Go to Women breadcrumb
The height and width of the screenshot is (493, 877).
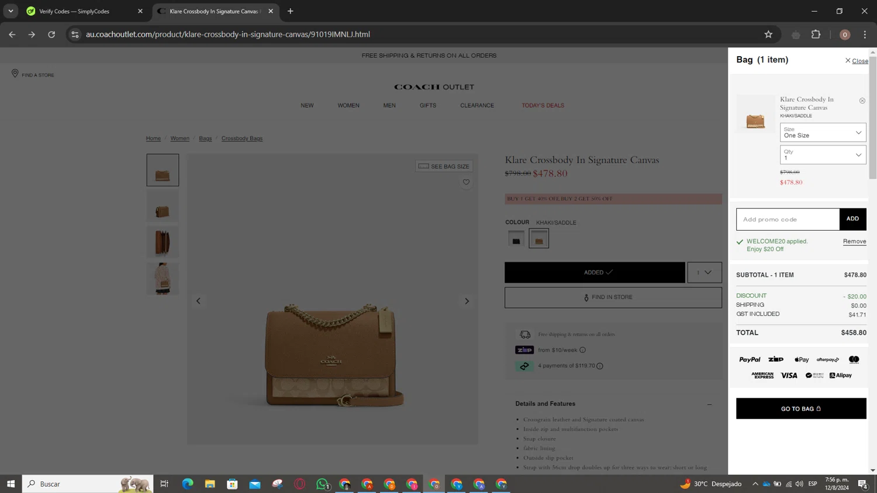coord(179,138)
